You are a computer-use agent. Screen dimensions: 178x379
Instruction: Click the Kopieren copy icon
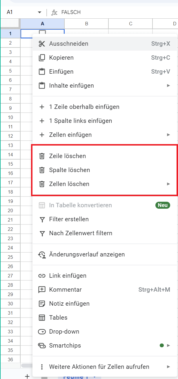(x=42, y=58)
